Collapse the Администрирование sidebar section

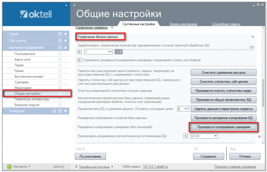[x=65, y=47]
